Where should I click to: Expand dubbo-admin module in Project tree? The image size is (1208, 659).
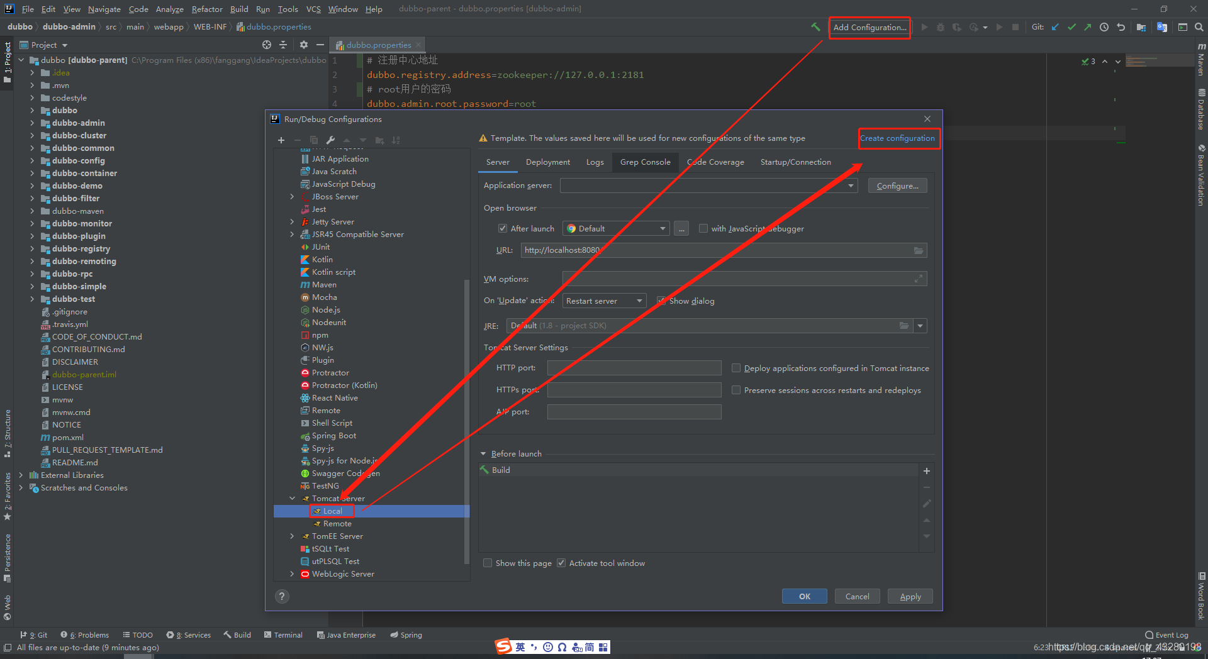[32, 123]
